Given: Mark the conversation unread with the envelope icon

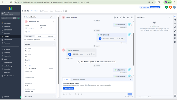Looking at the screenshot, I should [x=132, y=17].
